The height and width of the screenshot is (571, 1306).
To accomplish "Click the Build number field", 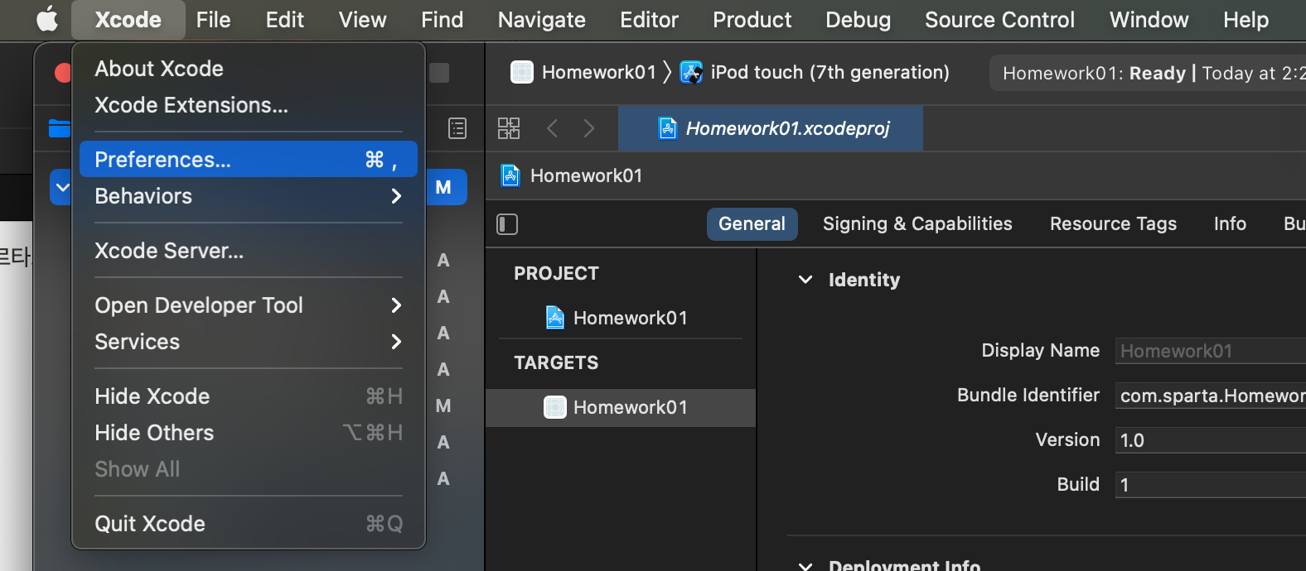I will click(1211, 485).
